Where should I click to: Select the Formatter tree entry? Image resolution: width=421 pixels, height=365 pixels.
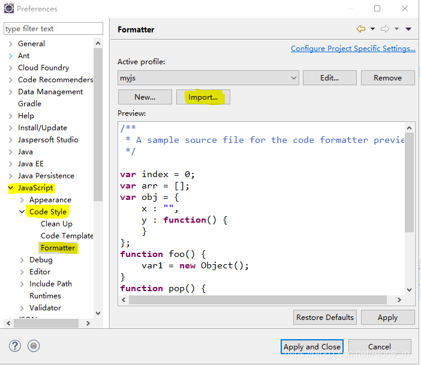pyautogui.click(x=58, y=248)
